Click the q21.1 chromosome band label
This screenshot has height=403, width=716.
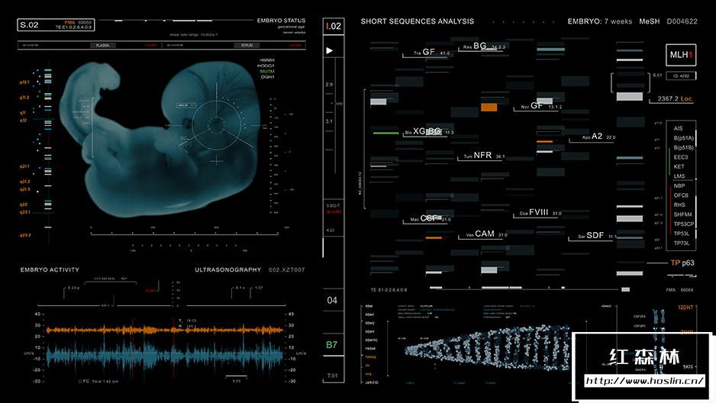click(x=24, y=166)
